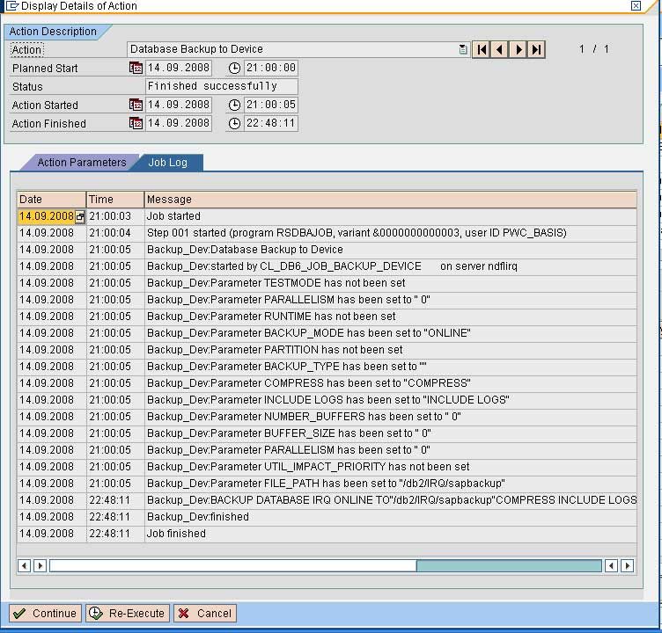Select the Job Log tab
Screen dimensions: 662x633
[167, 163]
